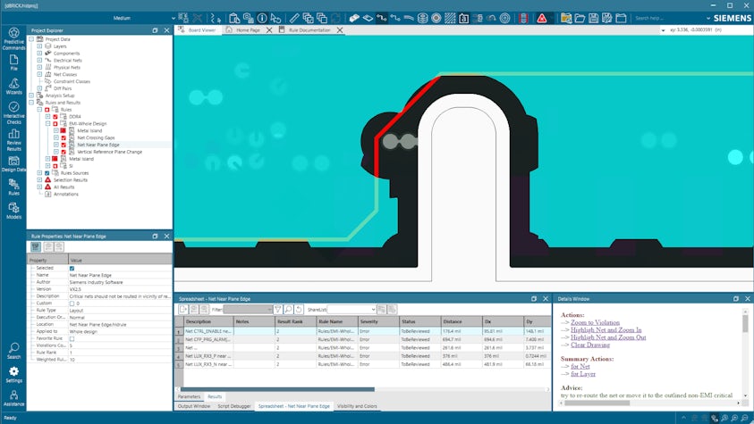This screenshot has height=424, width=754.
Task: Click the clipboard paste toolbar icon
Action: (x=234, y=18)
